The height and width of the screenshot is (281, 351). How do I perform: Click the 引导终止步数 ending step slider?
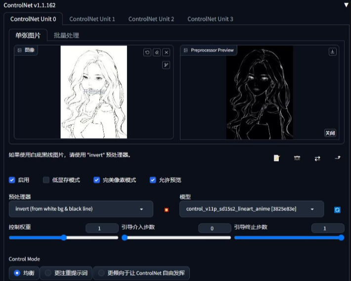point(289,237)
